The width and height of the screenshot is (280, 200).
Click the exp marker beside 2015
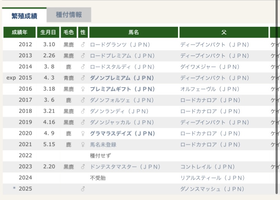11,78
